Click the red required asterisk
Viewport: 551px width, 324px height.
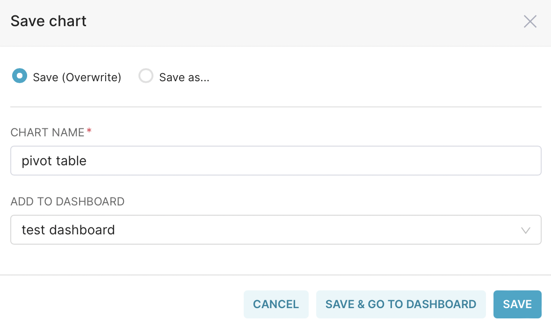89,132
